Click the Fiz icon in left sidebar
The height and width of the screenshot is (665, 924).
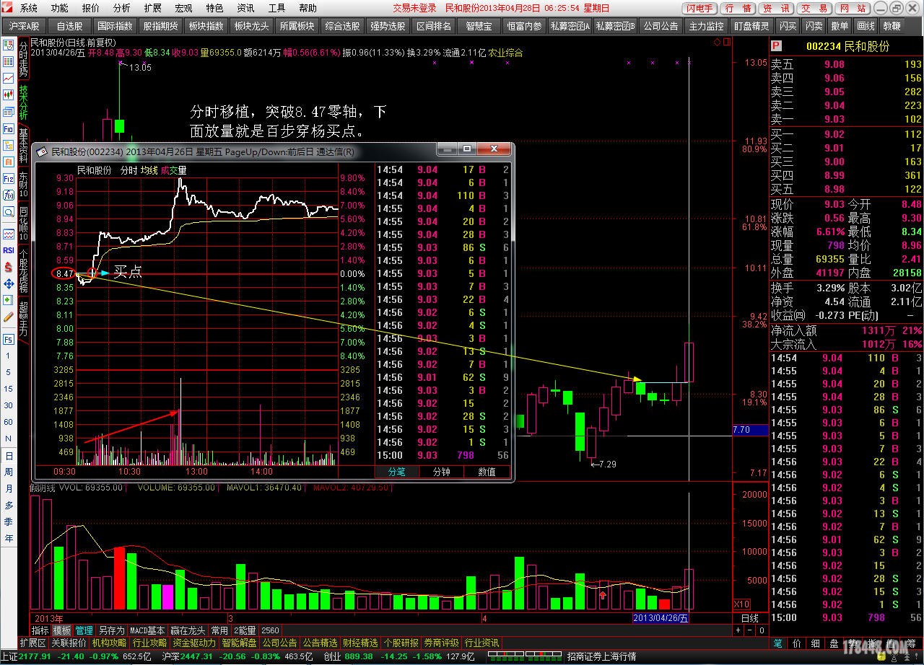[9, 178]
